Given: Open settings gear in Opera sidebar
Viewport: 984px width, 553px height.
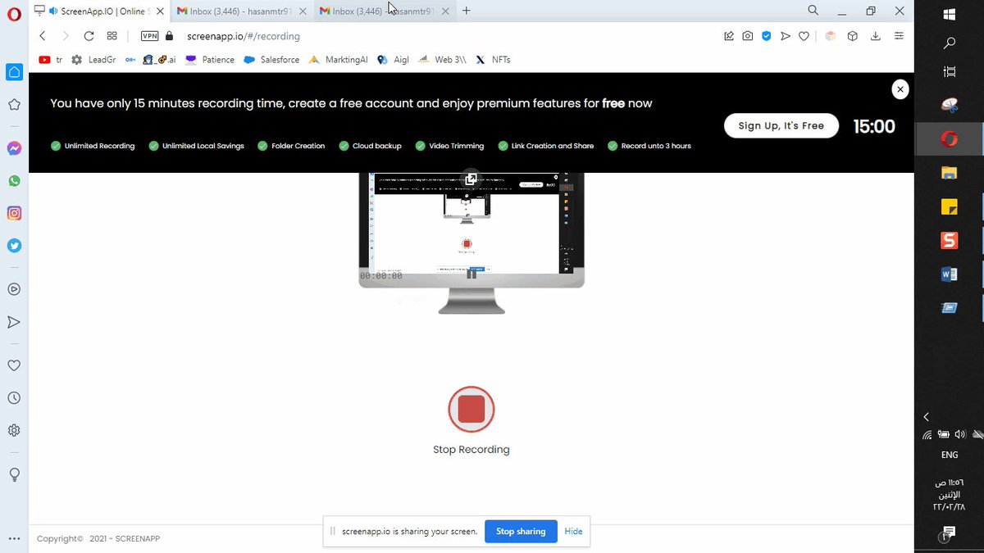Looking at the screenshot, I should (x=14, y=430).
